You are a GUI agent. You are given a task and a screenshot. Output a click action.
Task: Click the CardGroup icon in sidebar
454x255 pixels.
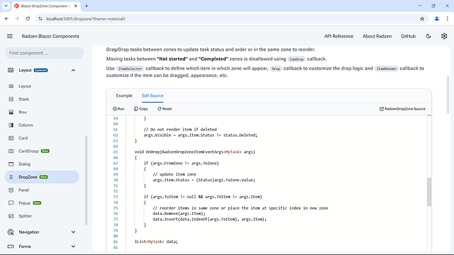coord(11,151)
